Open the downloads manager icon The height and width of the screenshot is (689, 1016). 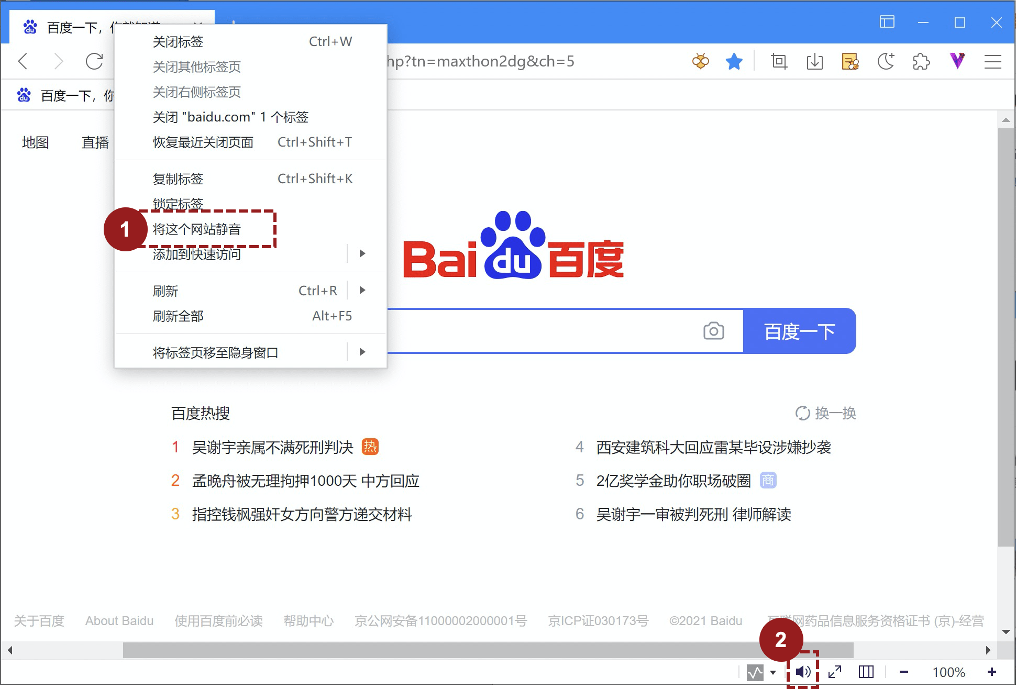click(815, 61)
